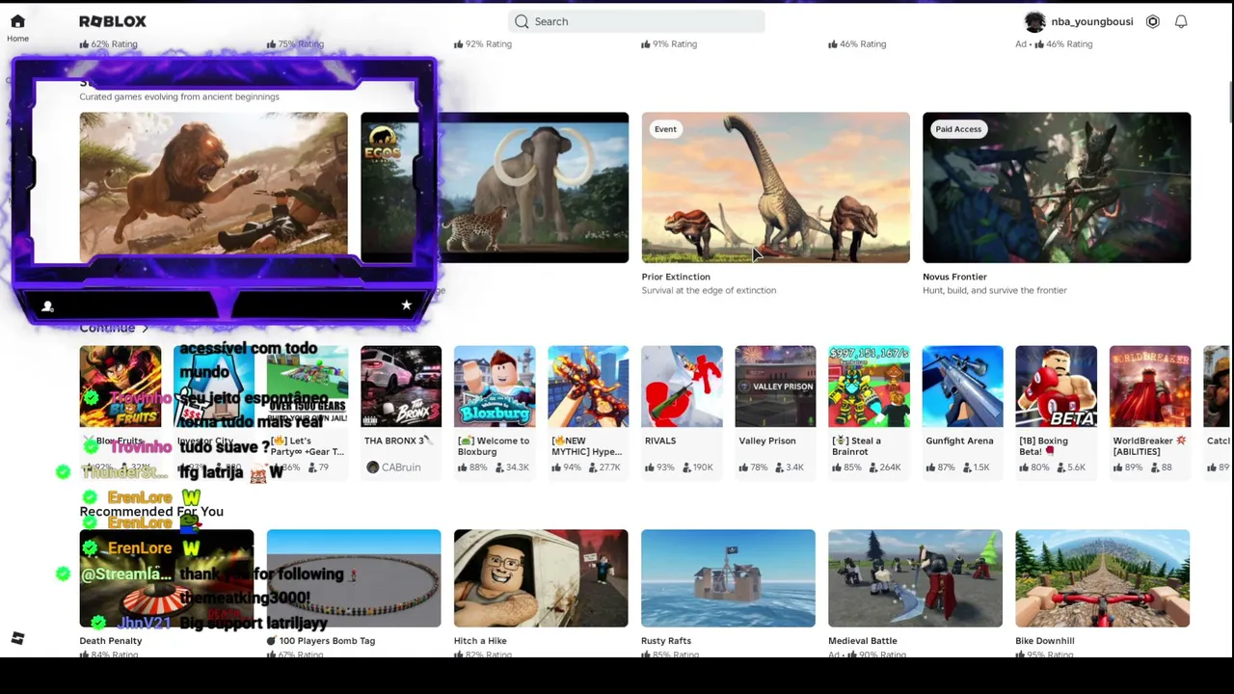Image resolution: width=1234 pixels, height=694 pixels.
Task: Click the RIVALS game title
Action: (660, 440)
